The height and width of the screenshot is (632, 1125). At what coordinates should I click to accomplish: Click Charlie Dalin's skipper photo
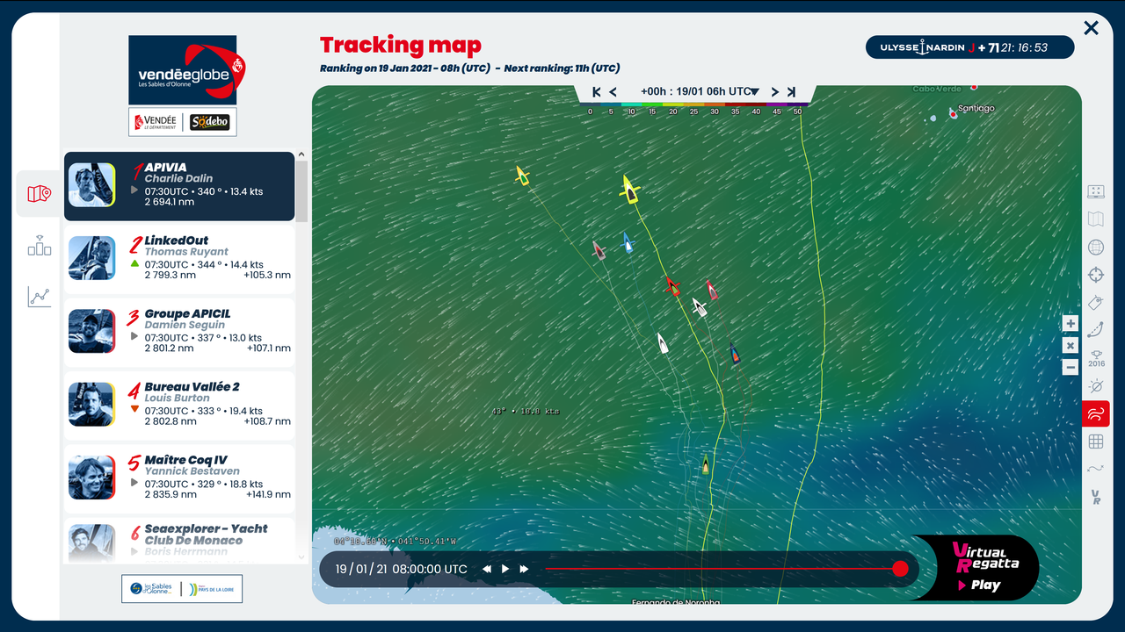click(92, 185)
